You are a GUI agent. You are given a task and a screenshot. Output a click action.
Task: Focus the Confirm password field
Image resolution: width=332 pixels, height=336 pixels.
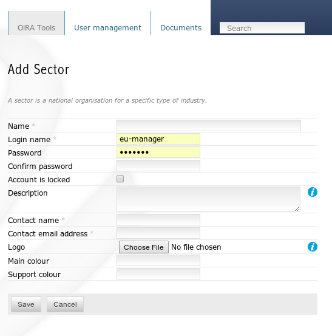point(158,165)
